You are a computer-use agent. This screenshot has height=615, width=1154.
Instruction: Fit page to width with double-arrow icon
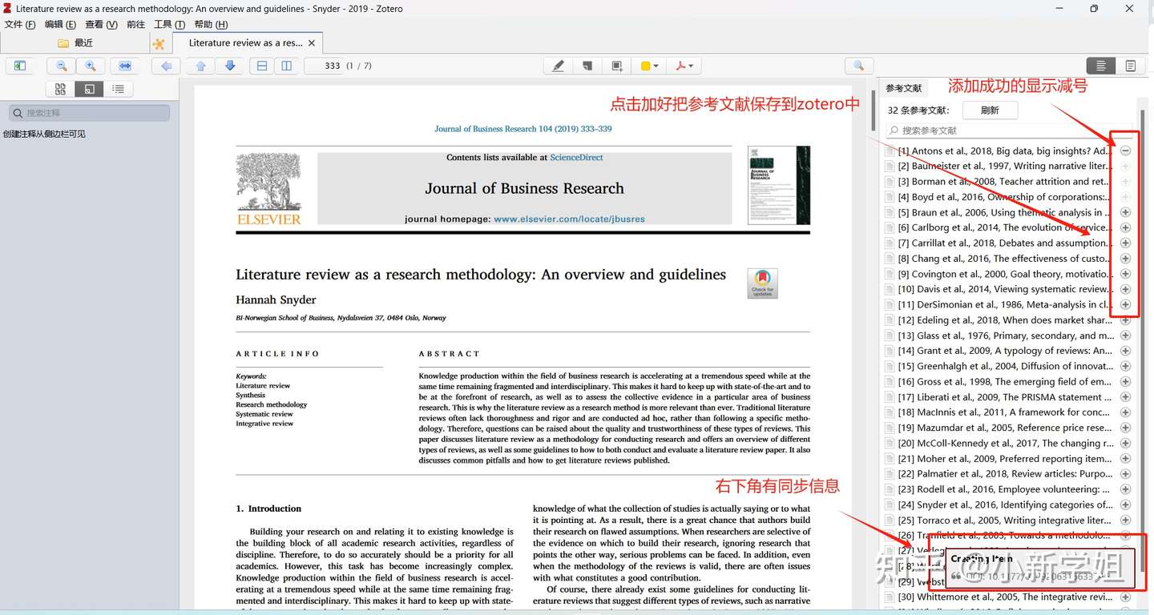[x=125, y=66]
